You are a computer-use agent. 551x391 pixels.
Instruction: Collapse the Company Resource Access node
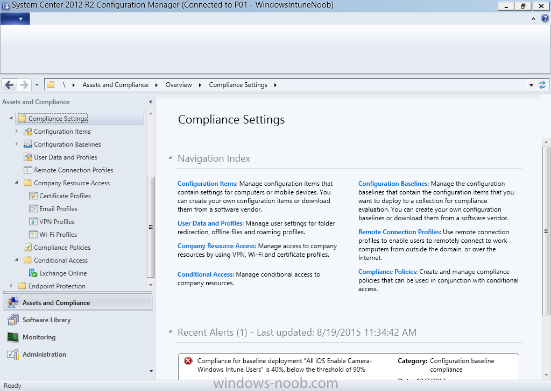pyautogui.click(x=17, y=183)
